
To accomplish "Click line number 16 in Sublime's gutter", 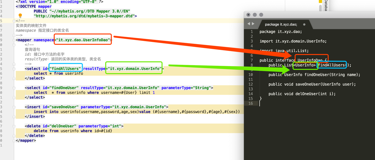I will [251, 103].
